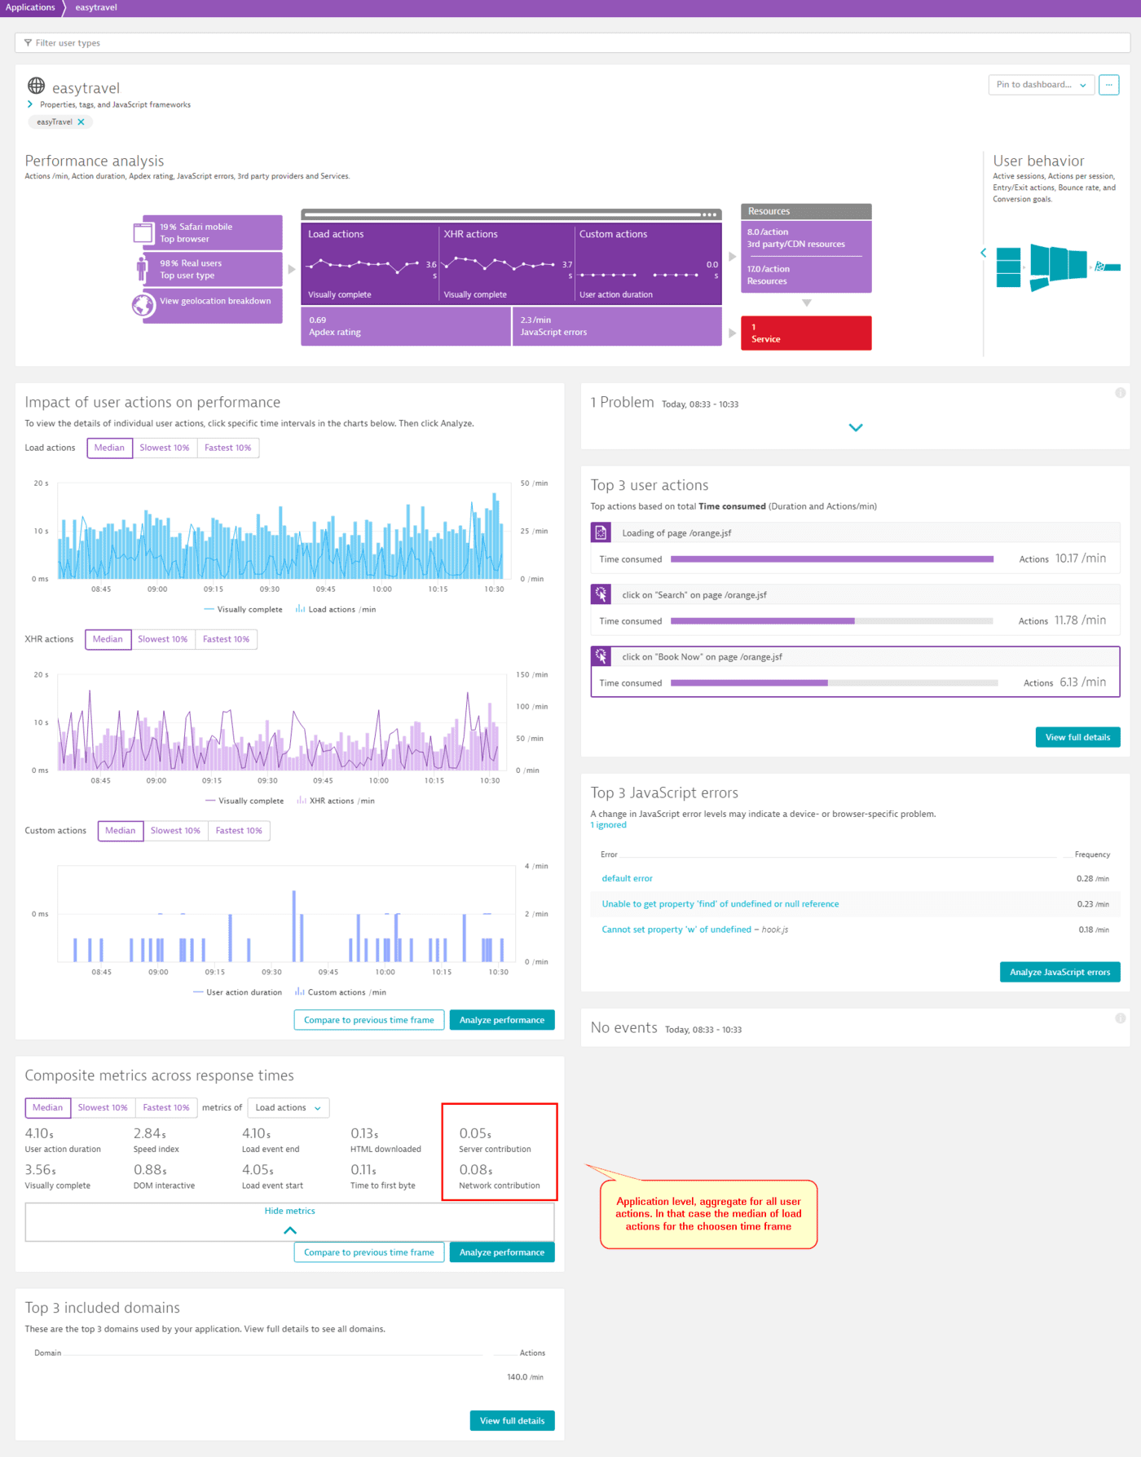The height and width of the screenshot is (1457, 1141).
Task: Open the Pin to dashboard dropdown
Action: click(1041, 85)
